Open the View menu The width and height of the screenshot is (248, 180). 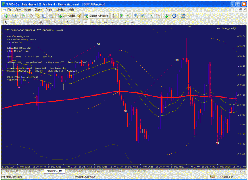[18, 10]
